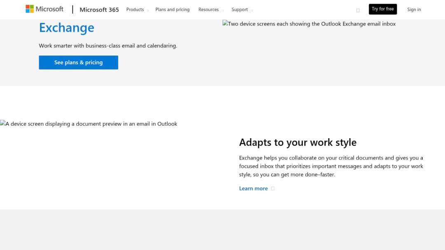Click the Microsoft logo
The image size is (445, 250).
pos(44,9)
